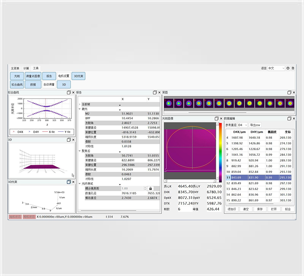Toggle the 自动测量 button
Image resolution: width=304 pixels, height=276 pixels.
[x=49, y=84]
